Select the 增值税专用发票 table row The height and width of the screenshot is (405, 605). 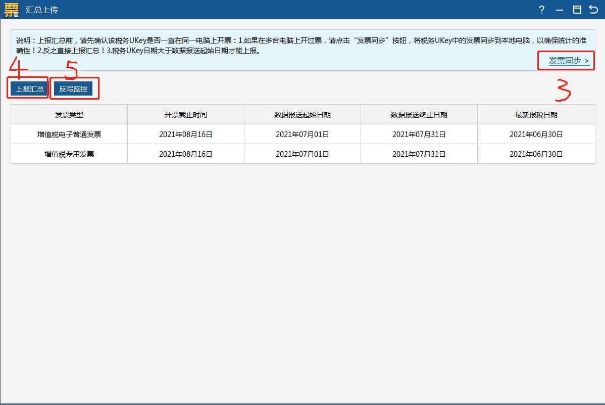click(x=69, y=154)
